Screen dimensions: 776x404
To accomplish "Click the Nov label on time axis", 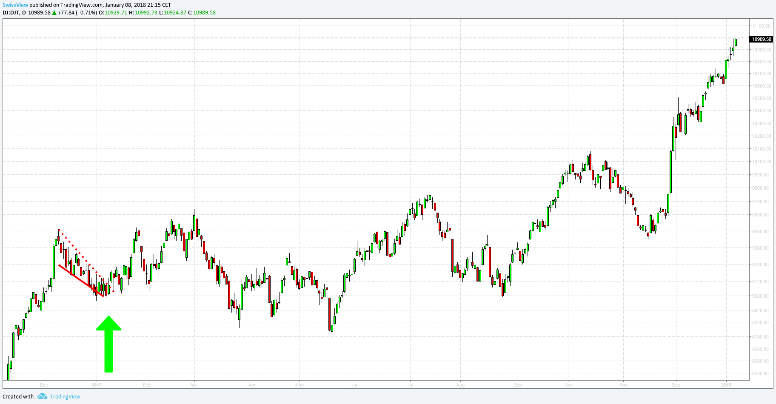I will click(x=623, y=385).
